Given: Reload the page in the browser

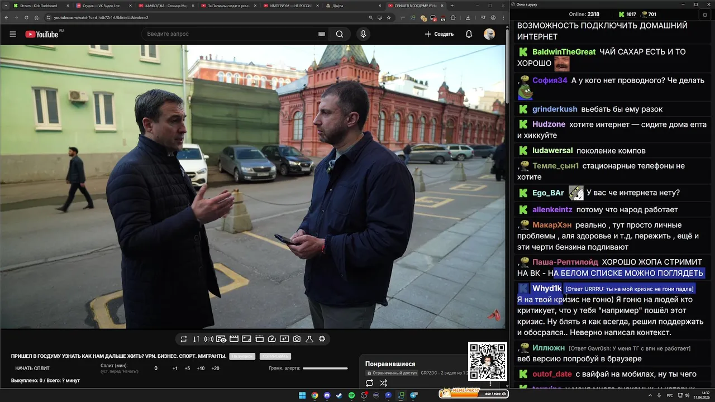Looking at the screenshot, I should coord(26,17).
